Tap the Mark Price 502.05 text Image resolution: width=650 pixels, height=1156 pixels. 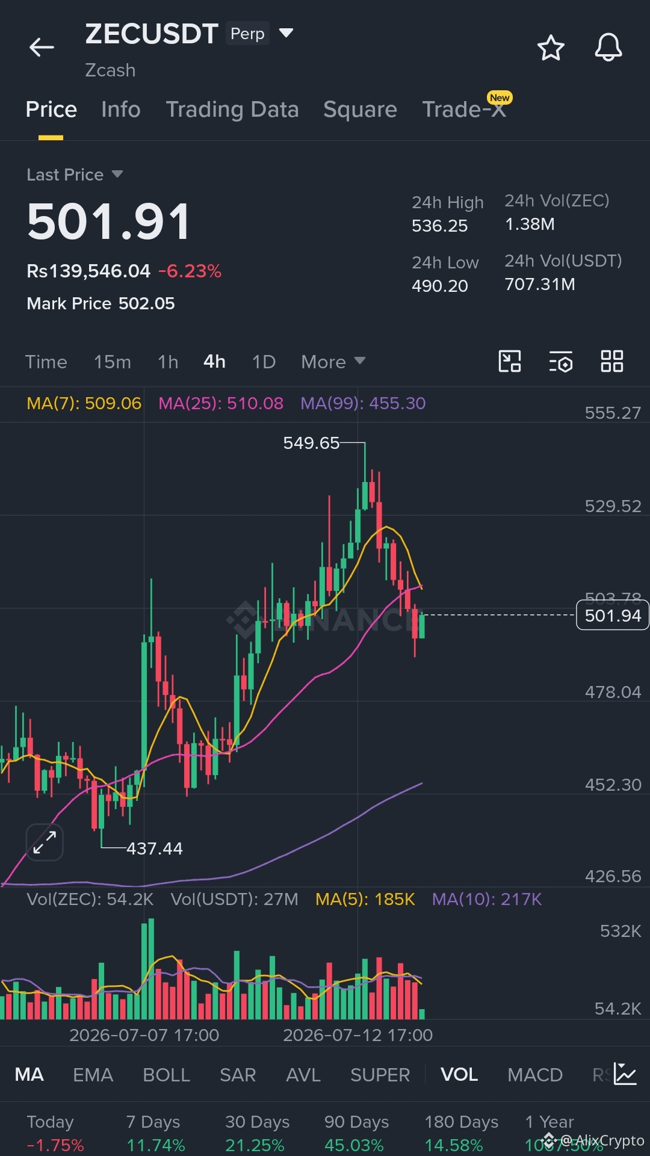click(x=101, y=303)
